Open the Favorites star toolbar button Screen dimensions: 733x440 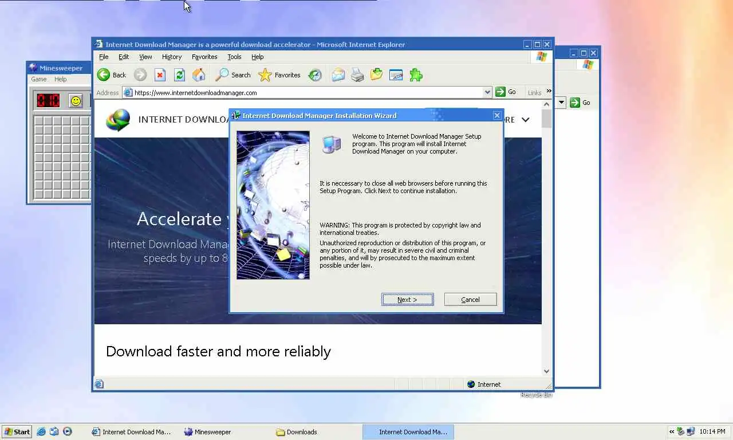279,75
